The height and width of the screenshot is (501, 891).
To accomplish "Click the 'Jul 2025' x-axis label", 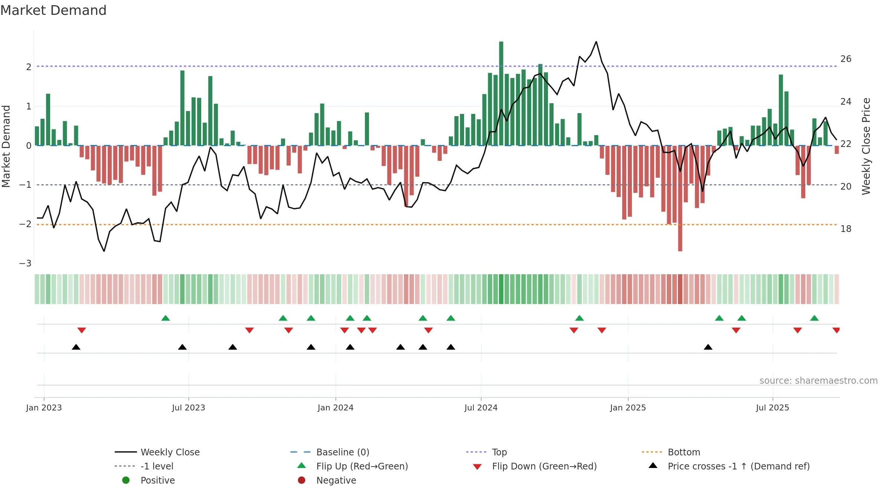I will pos(773,407).
